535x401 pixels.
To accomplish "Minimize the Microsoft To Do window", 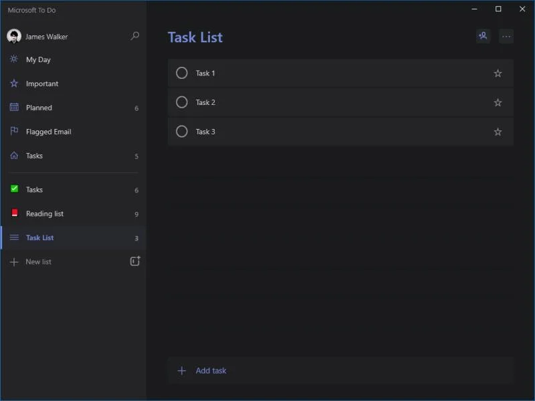I will [474, 9].
